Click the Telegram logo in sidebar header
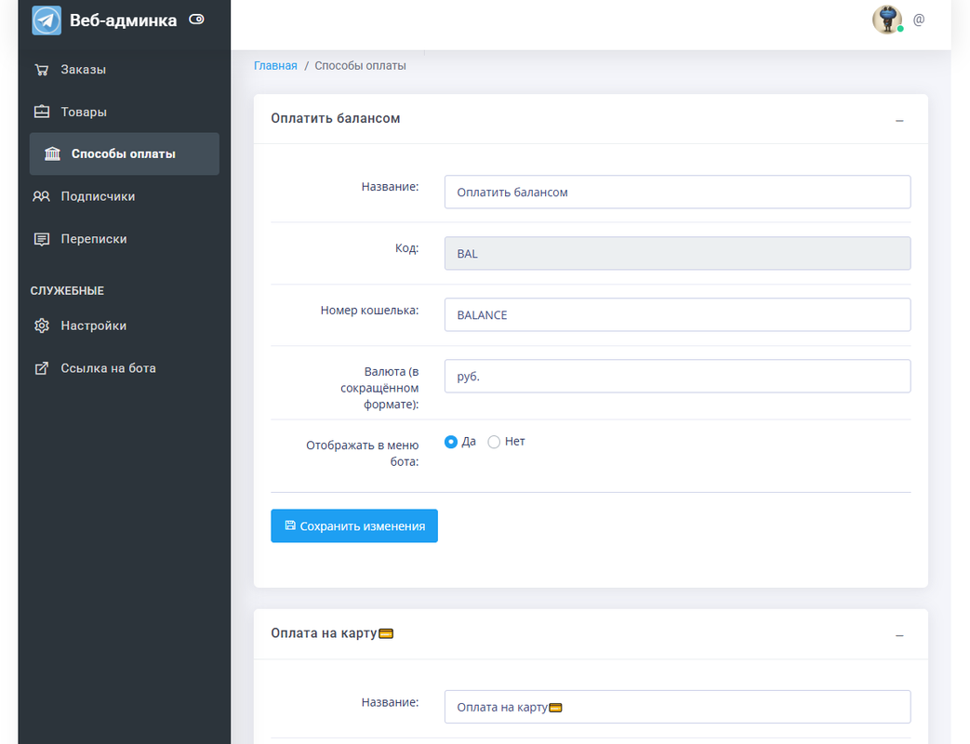This screenshot has width=970, height=744. click(47, 20)
